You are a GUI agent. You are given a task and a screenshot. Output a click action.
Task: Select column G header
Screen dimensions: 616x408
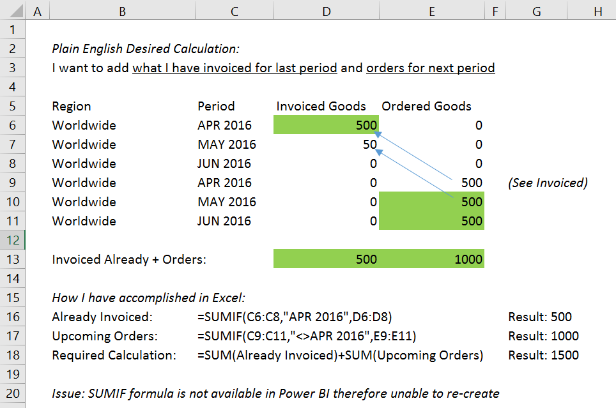[x=536, y=11]
